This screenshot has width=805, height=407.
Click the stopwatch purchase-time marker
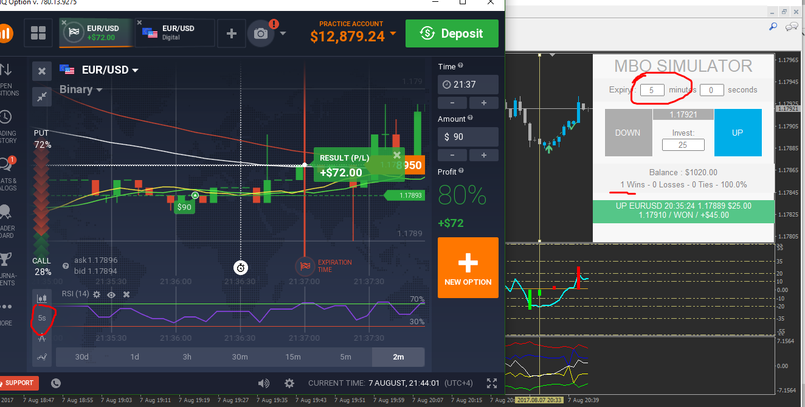(241, 268)
